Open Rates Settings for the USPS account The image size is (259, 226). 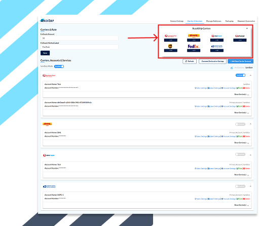coord(201,199)
